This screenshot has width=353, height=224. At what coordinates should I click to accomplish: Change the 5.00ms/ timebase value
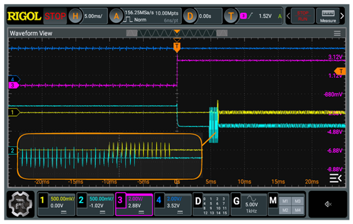(x=93, y=16)
